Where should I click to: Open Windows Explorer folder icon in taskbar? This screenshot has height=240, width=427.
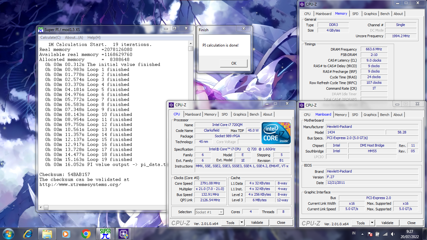(47, 234)
